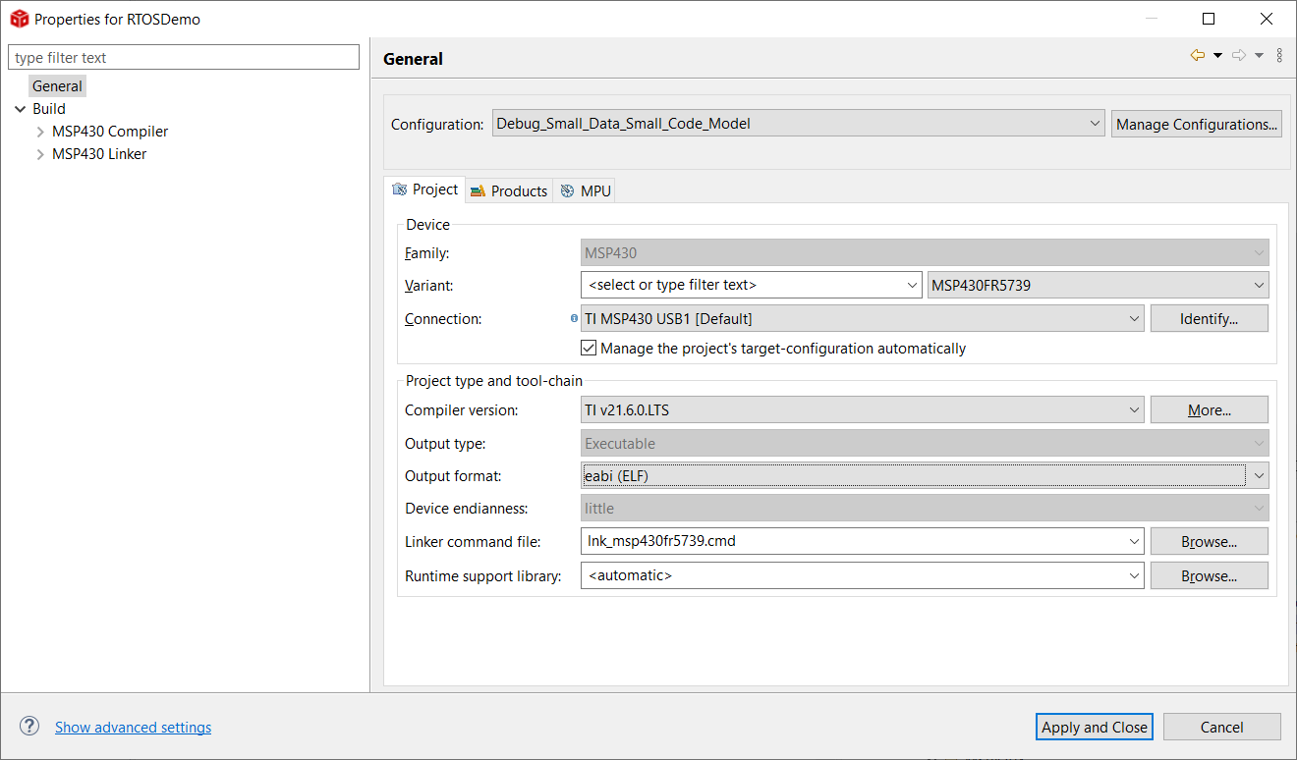This screenshot has height=760, width=1297.
Task: Click Show advanced settings link
Action: (x=133, y=728)
